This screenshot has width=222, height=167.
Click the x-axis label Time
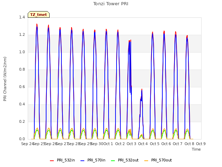(196, 149)
